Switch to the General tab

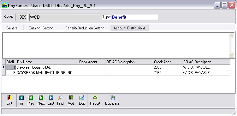pos(12,28)
